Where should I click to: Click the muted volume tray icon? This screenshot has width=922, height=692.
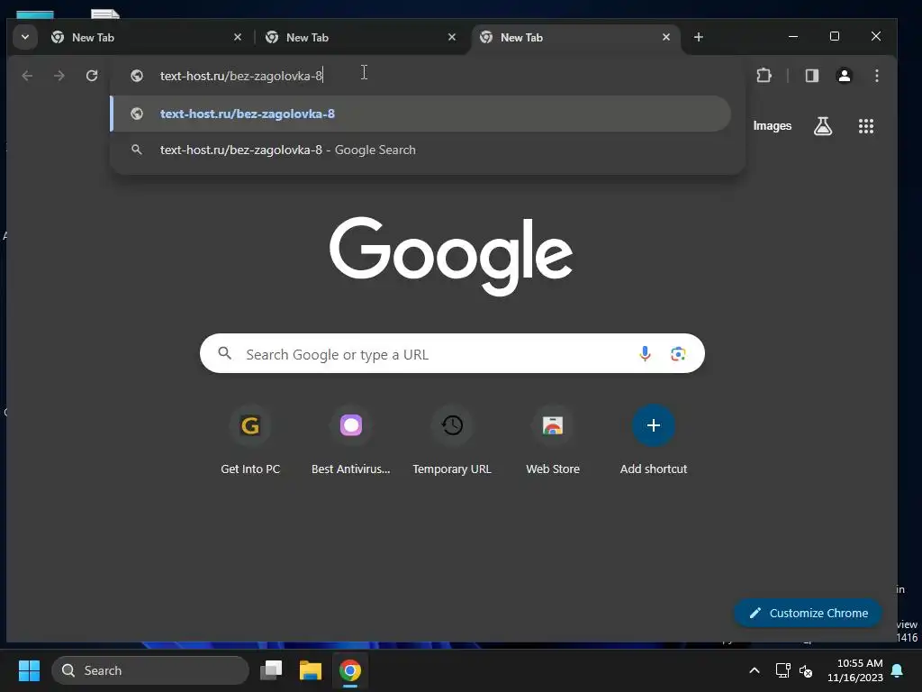click(x=806, y=670)
